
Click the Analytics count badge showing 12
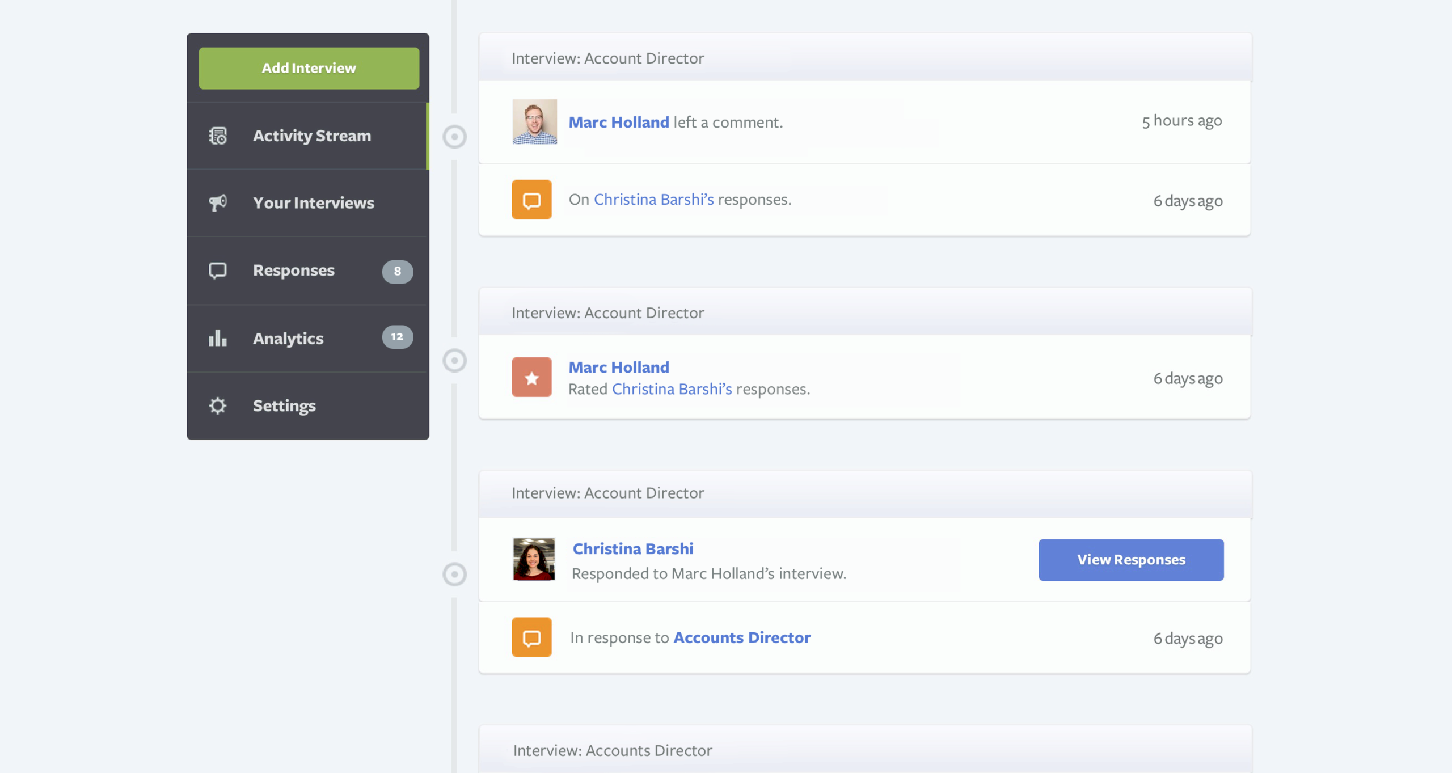tap(397, 337)
